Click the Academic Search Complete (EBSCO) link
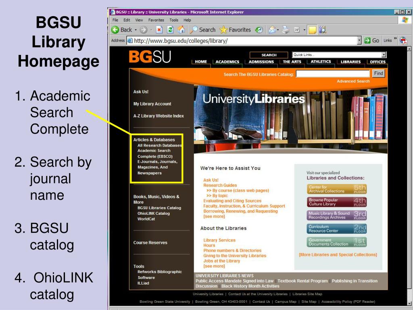The image size is (413, 310). click(x=155, y=153)
